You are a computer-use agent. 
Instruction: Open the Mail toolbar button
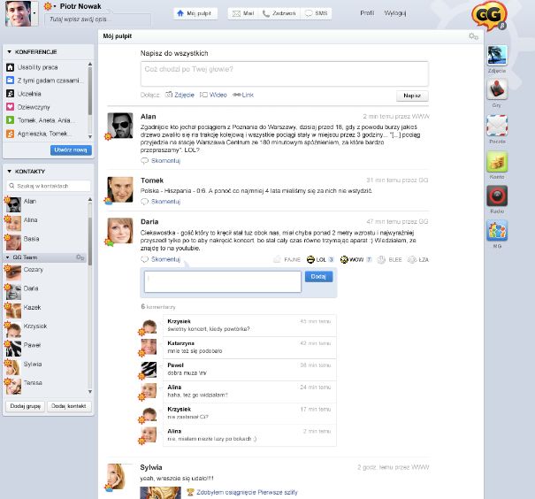point(243,13)
